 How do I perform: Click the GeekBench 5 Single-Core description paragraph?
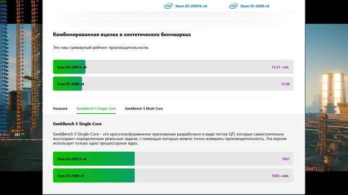click(x=170, y=139)
